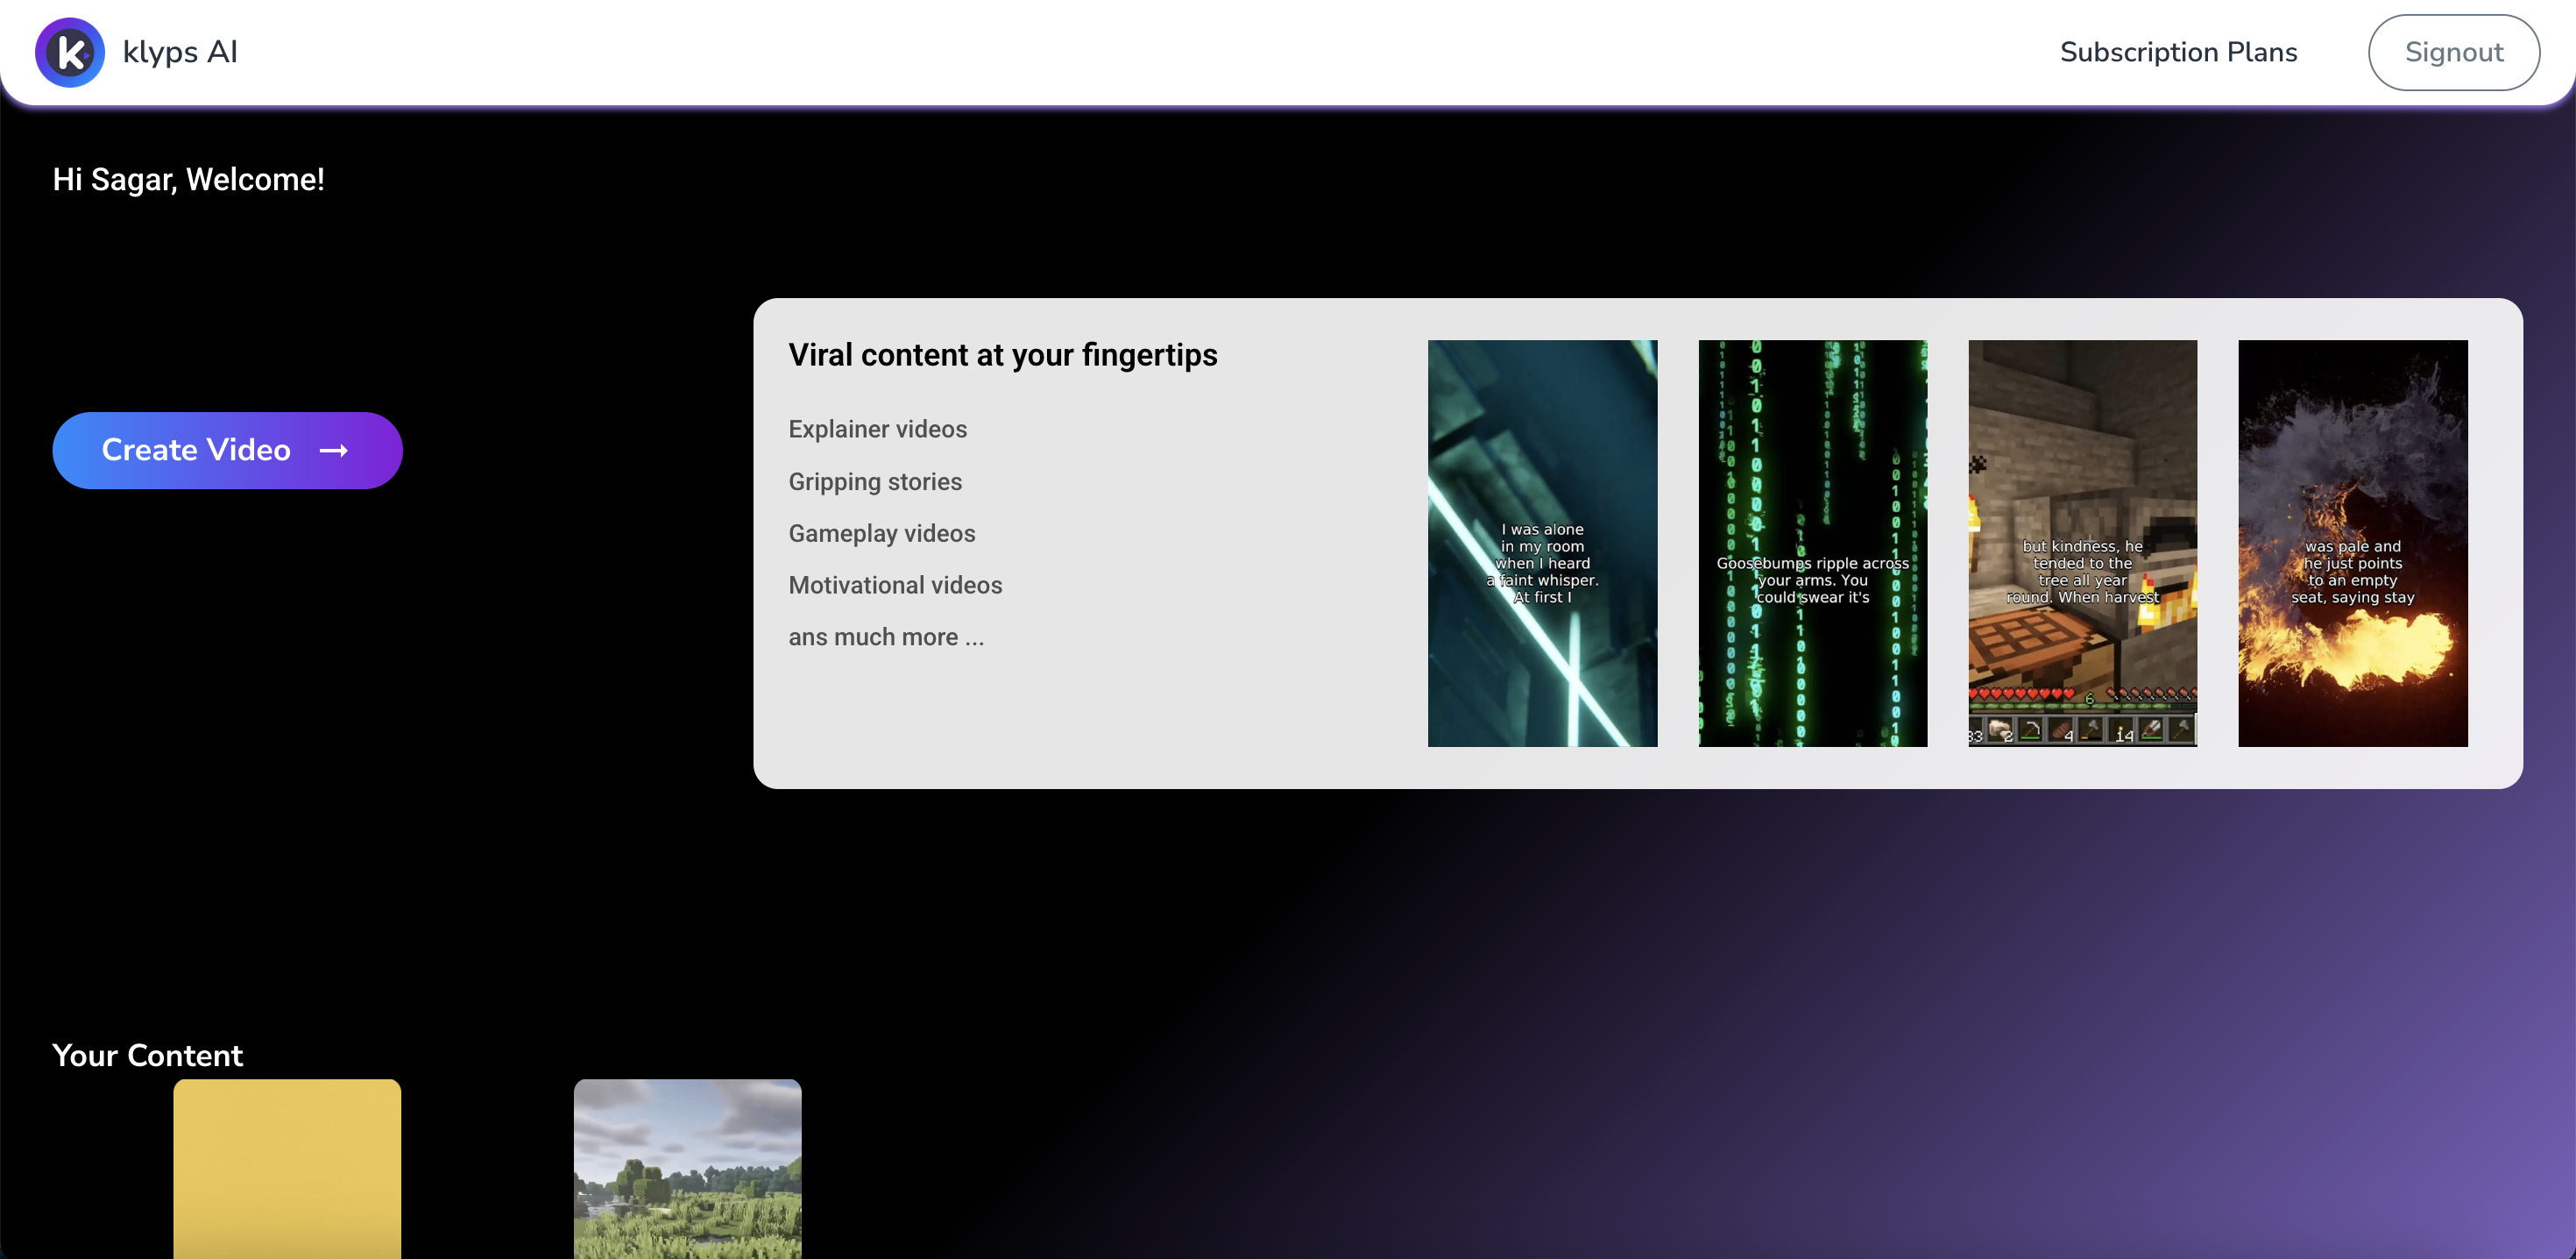Image resolution: width=2576 pixels, height=1259 pixels.
Task: Click the 'Hi Sagar, Welcome!' greeting
Action: [188, 179]
